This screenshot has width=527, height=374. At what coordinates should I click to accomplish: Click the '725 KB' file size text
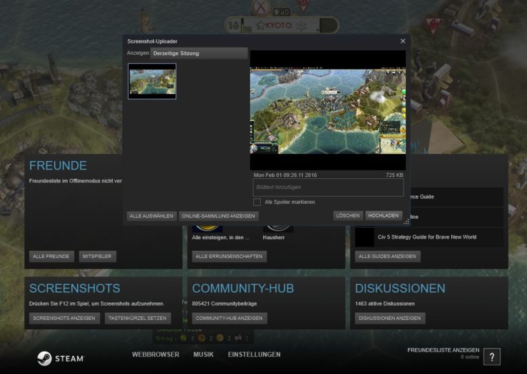coord(395,175)
